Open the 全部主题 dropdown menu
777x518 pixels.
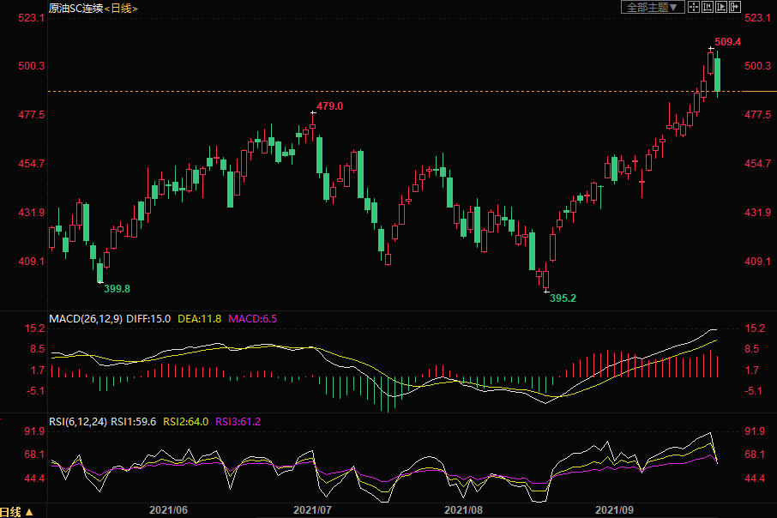[x=652, y=7]
